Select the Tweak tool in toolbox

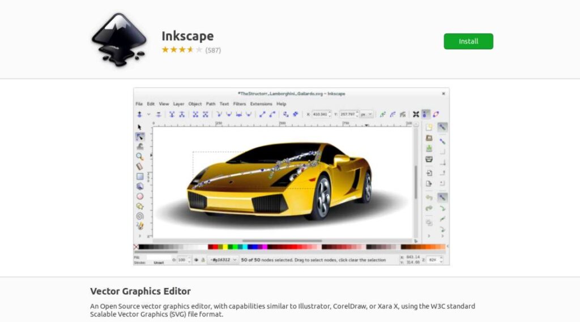click(140, 147)
